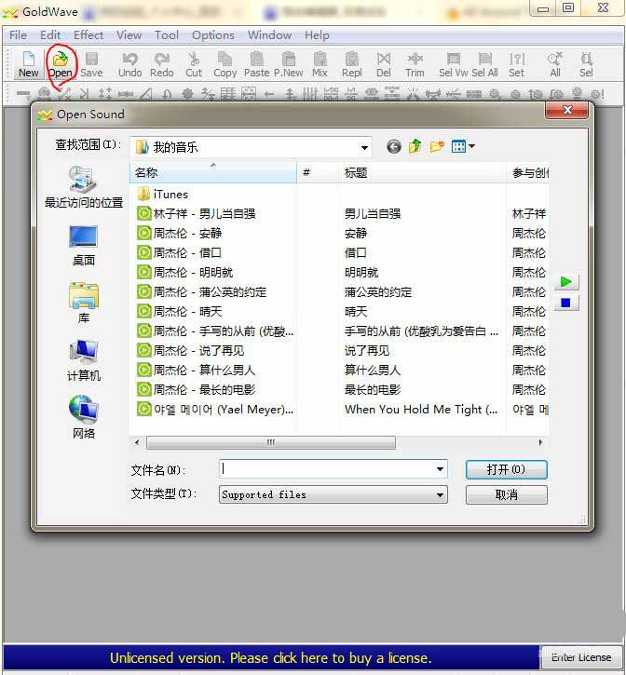
Task: Click the Mix toolbar icon
Action: coord(320,63)
